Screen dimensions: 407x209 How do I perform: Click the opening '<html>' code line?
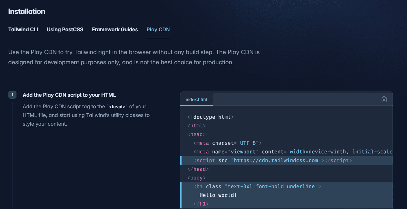click(197, 126)
